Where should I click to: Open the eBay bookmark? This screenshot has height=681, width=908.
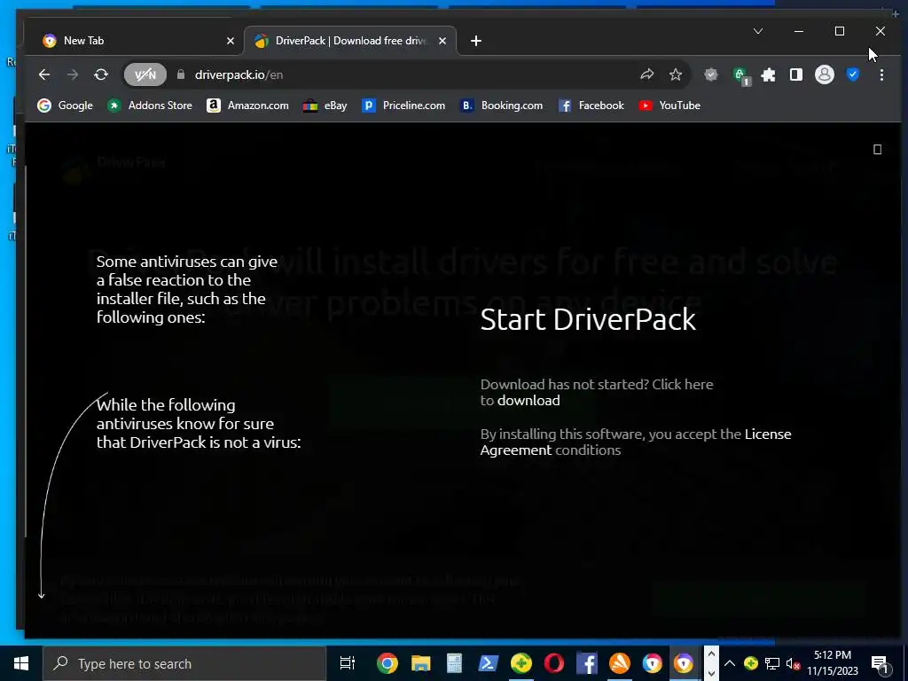[x=325, y=106]
